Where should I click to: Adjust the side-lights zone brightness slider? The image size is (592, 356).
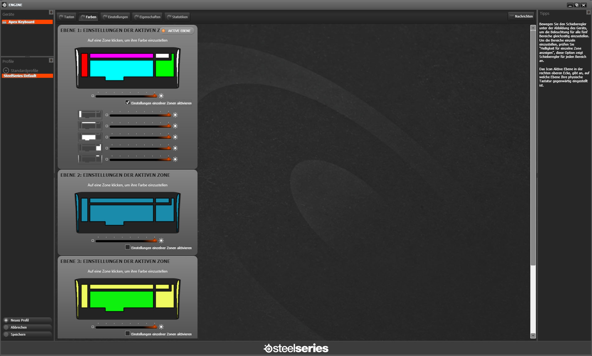[x=140, y=159]
